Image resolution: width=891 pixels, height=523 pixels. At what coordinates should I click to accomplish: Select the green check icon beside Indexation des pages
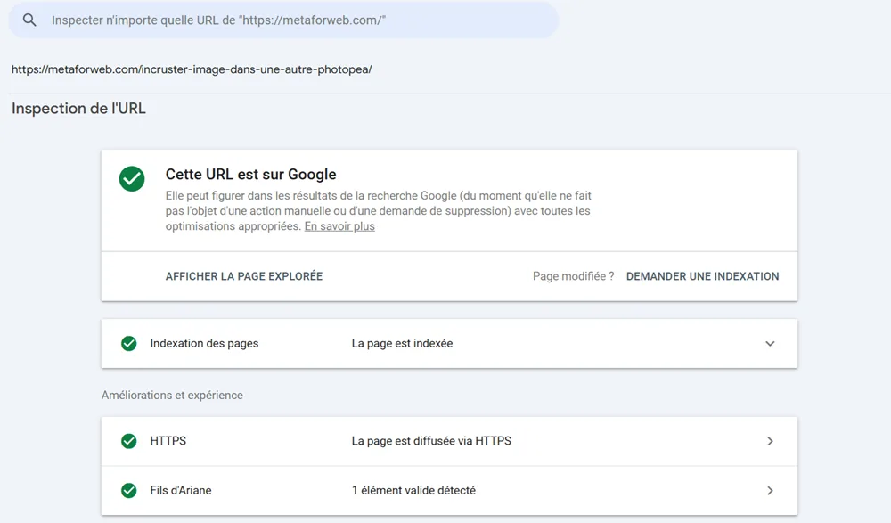point(127,343)
